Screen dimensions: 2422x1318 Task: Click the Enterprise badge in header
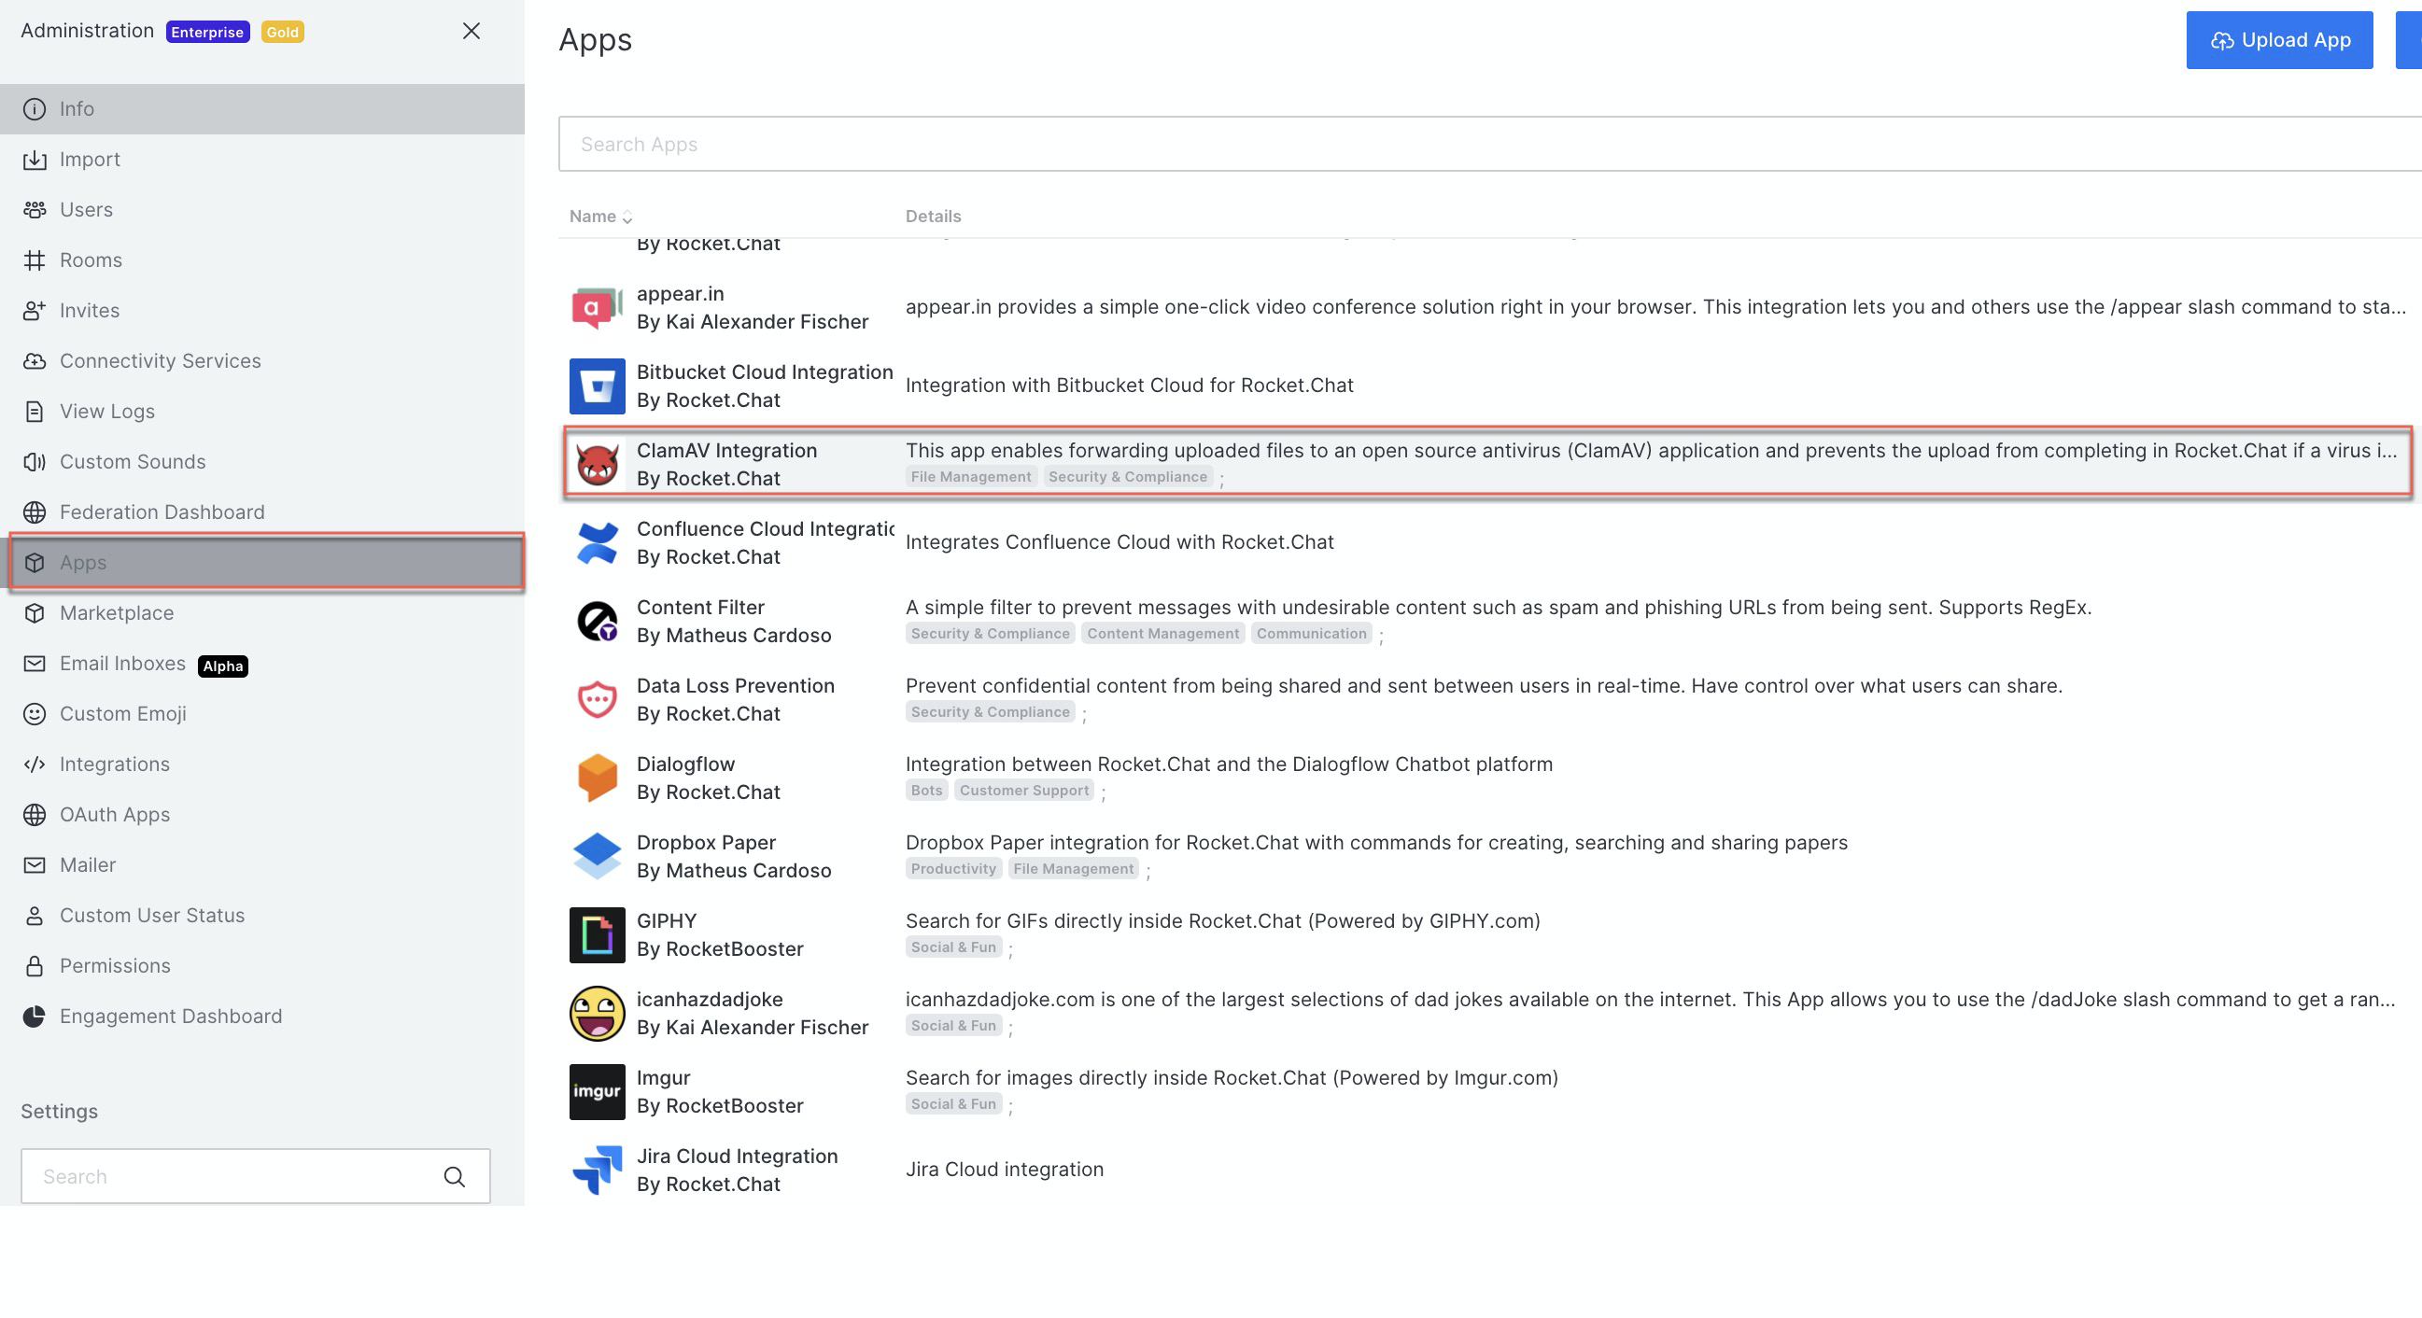click(x=208, y=32)
